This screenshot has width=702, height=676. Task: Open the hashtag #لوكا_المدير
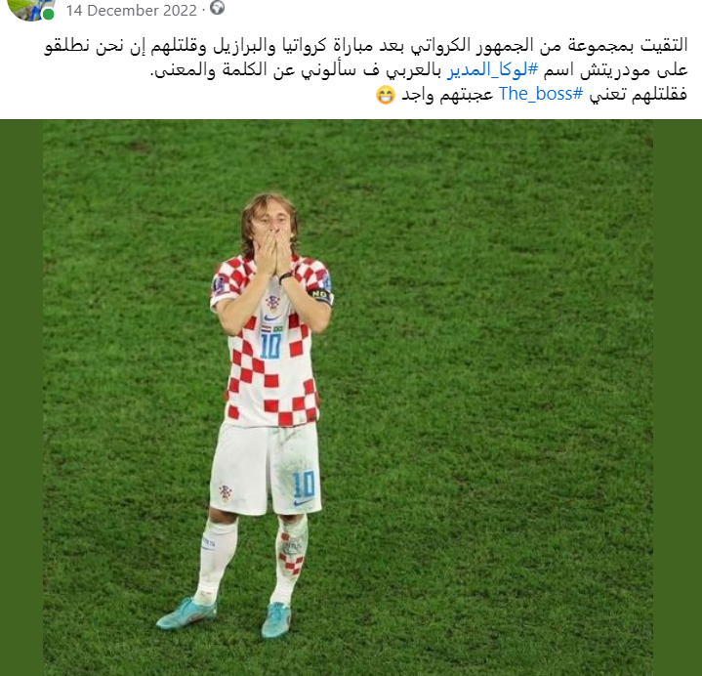(492, 70)
